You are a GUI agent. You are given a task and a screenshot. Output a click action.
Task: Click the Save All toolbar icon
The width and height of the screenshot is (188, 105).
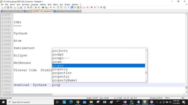click(11, 7)
